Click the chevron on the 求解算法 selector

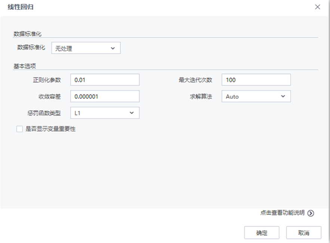(x=284, y=96)
